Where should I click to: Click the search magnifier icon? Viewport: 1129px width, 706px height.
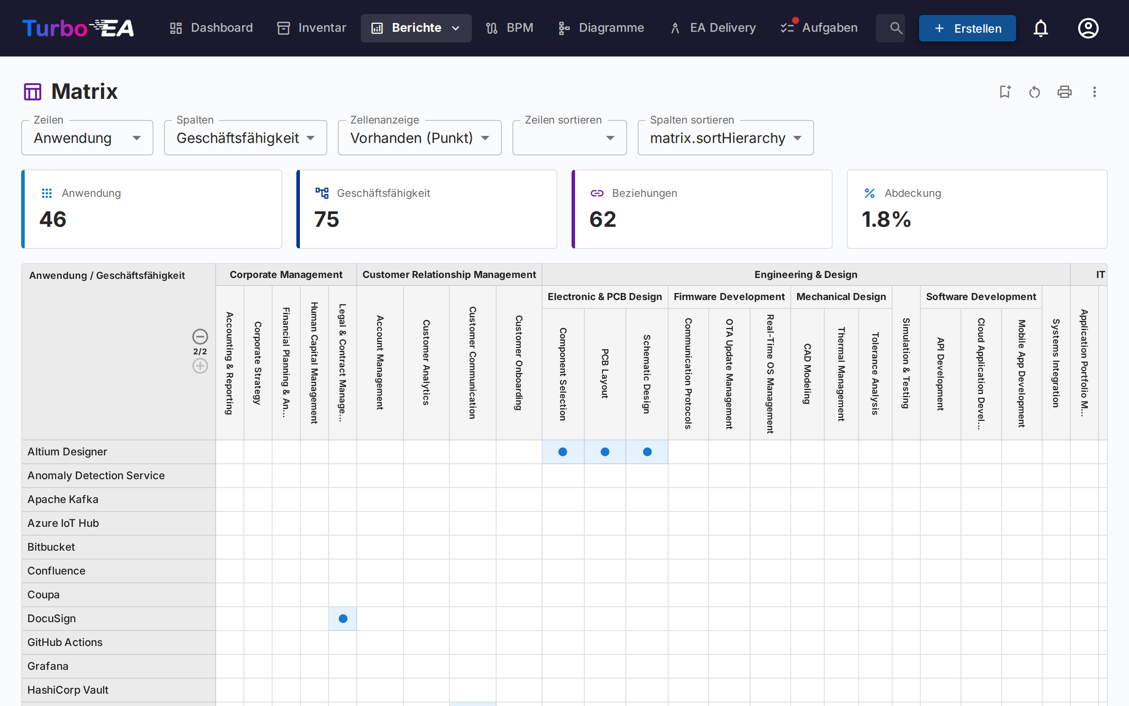coord(895,28)
